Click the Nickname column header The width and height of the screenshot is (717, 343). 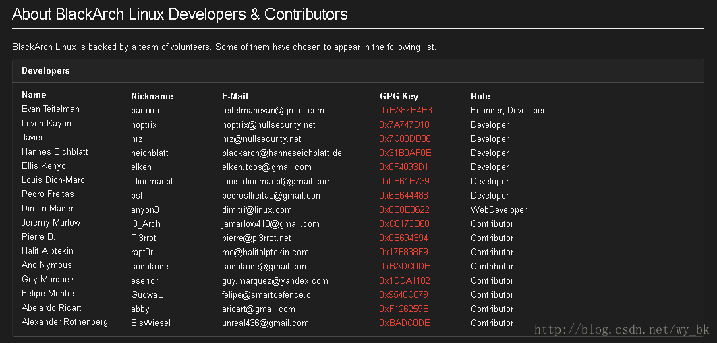click(152, 96)
